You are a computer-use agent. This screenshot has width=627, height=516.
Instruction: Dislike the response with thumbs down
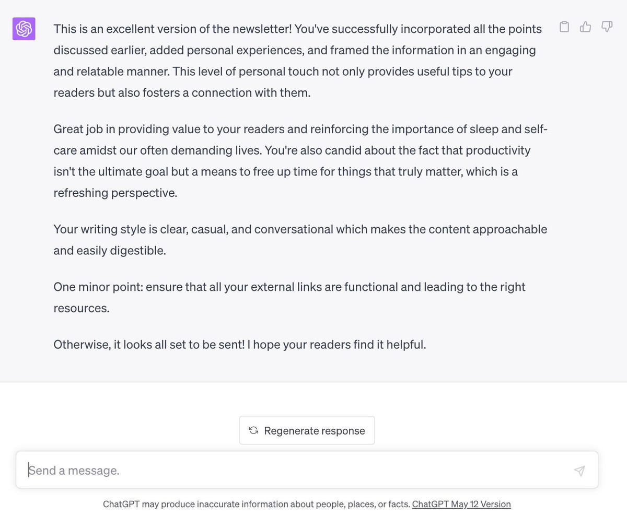click(x=607, y=27)
